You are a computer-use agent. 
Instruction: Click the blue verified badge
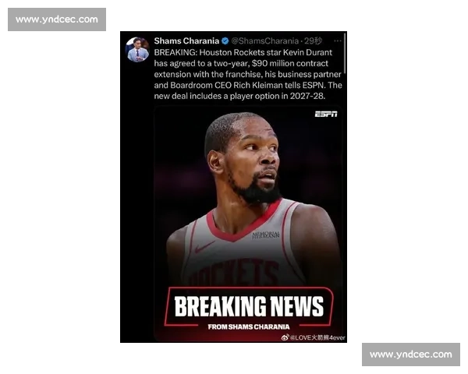[x=225, y=41]
